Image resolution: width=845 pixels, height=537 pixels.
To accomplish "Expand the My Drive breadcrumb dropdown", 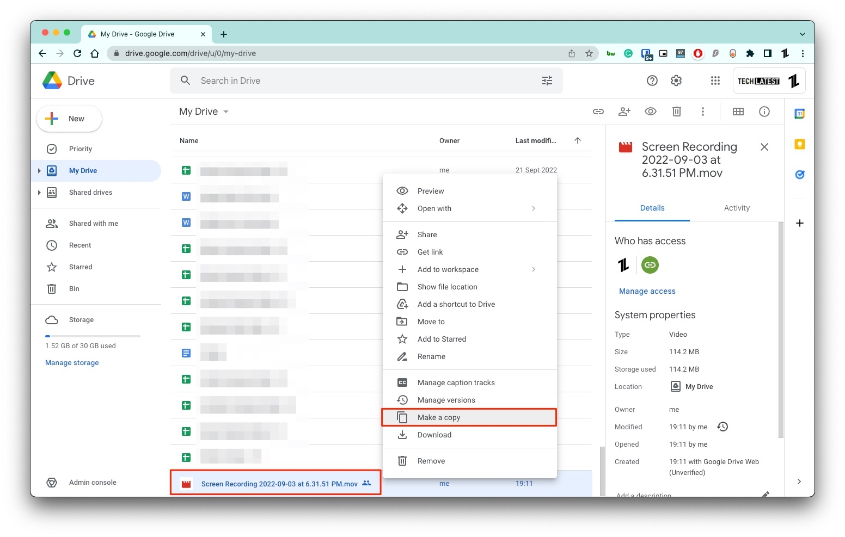I will coord(226,112).
